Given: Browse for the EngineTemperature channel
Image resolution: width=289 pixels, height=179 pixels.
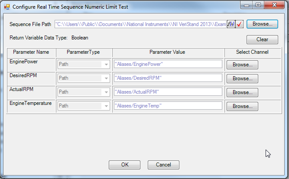Looking at the screenshot, I should pos(242,106).
